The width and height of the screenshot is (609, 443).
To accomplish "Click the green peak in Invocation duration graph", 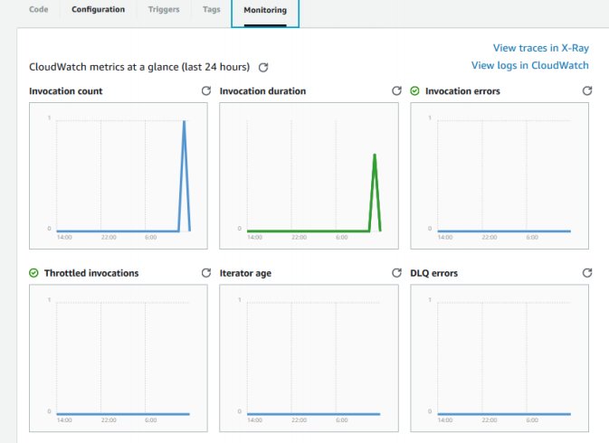I will coord(375,192).
